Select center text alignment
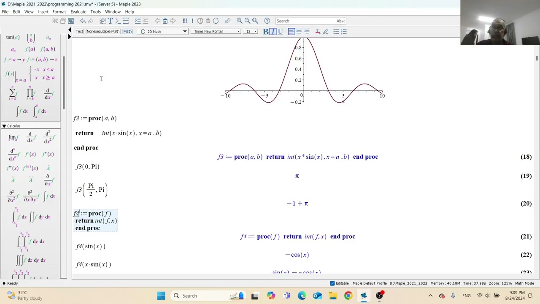 (x=299, y=31)
